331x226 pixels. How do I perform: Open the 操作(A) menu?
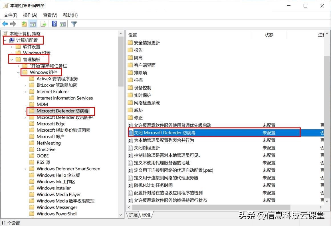30,15
